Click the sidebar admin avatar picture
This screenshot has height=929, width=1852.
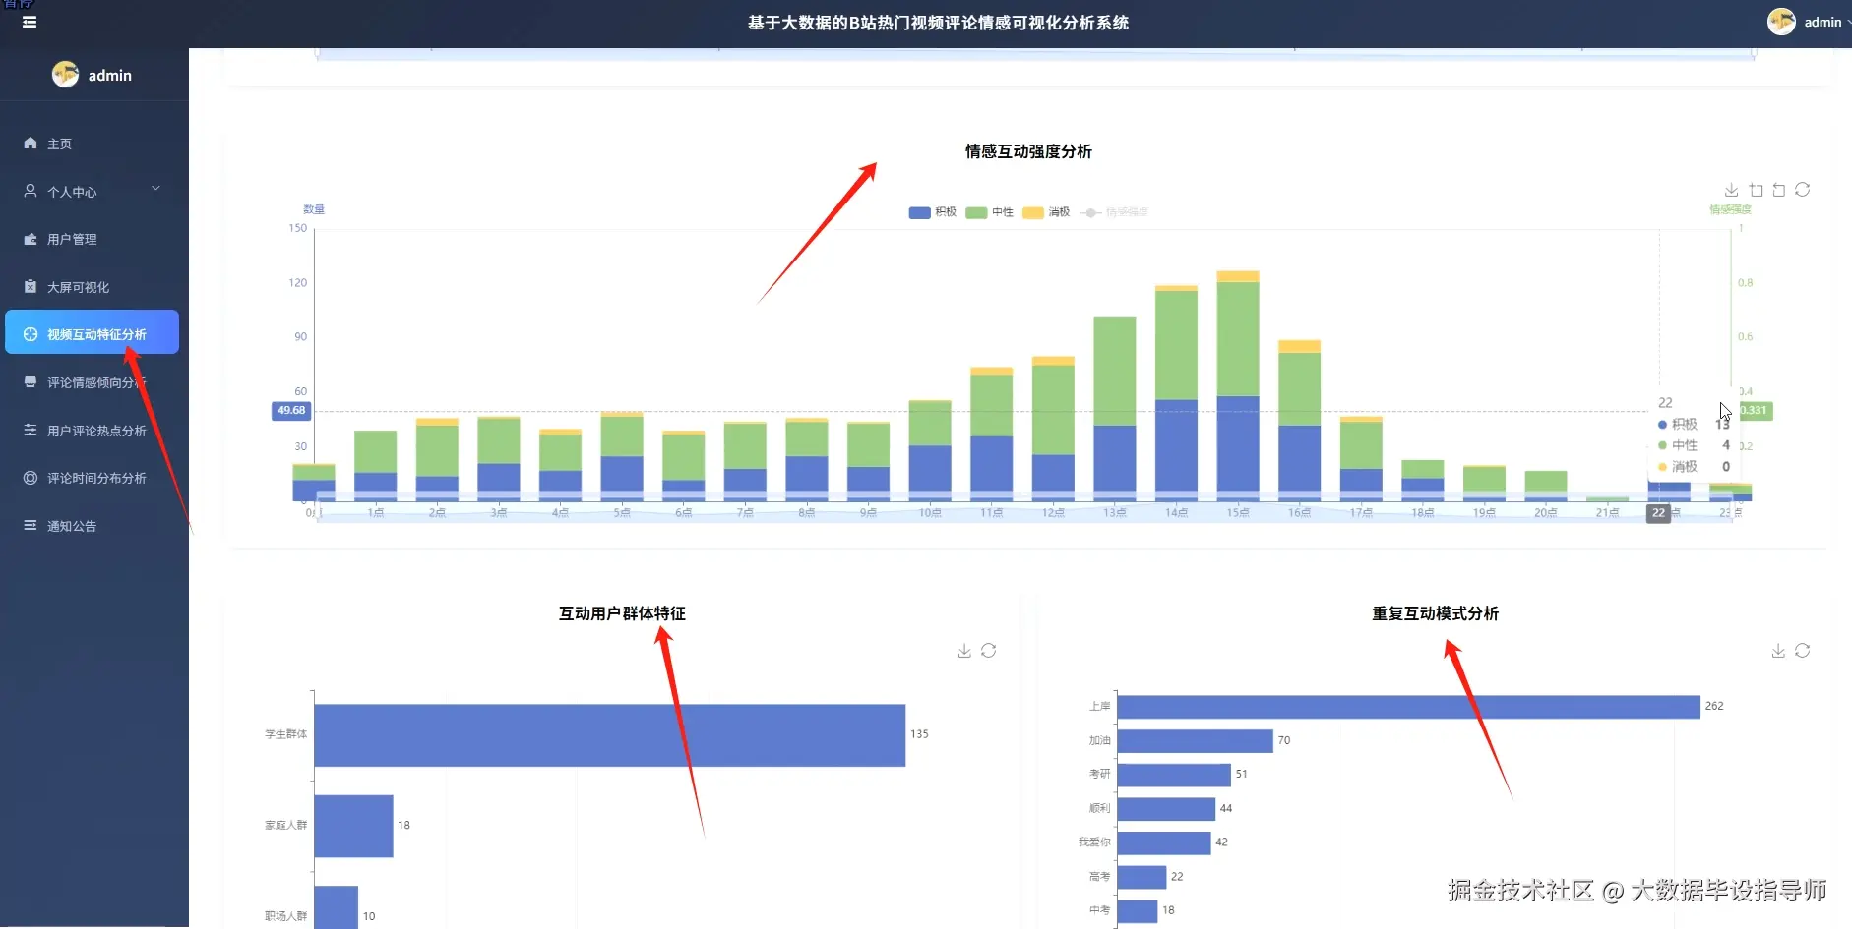coord(65,74)
